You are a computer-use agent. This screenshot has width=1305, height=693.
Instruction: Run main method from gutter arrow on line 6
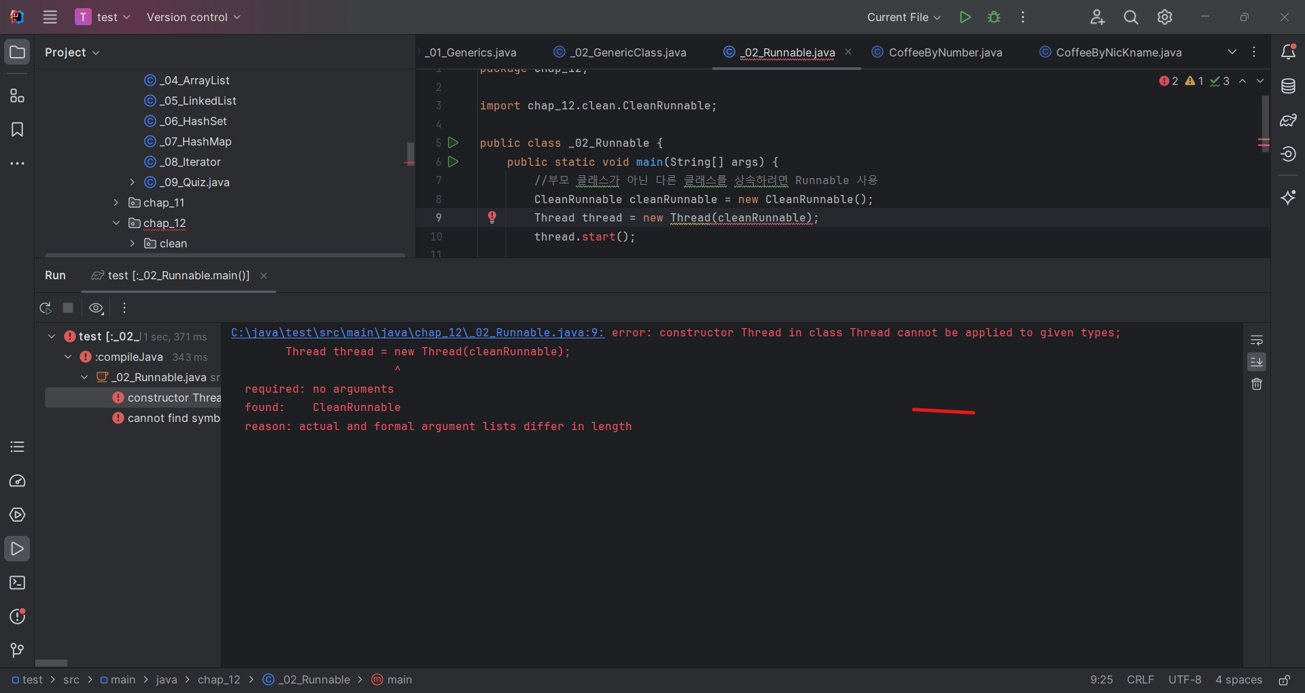pos(453,162)
